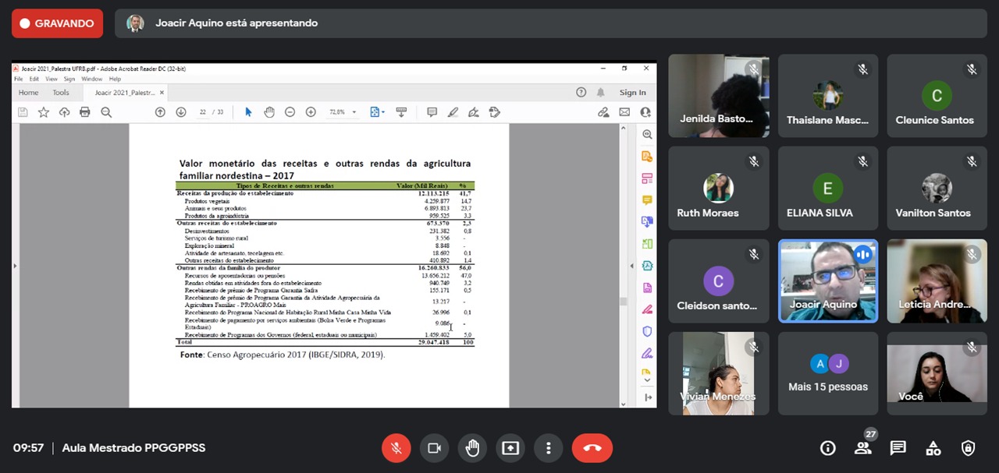Switch to the Tools tab in Acrobat
The width and height of the screenshot is (999, 473).
click(61, 93)
